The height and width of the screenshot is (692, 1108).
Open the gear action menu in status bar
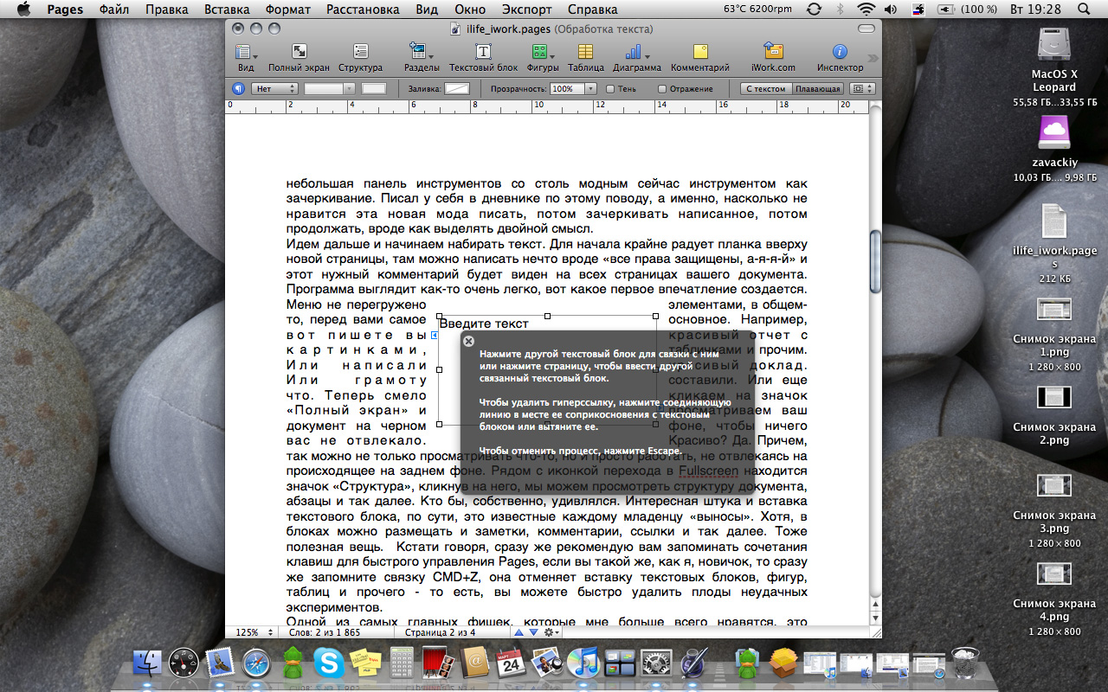tap(551, 632)
